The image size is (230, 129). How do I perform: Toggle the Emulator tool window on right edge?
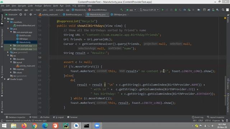tap(228, 84)
